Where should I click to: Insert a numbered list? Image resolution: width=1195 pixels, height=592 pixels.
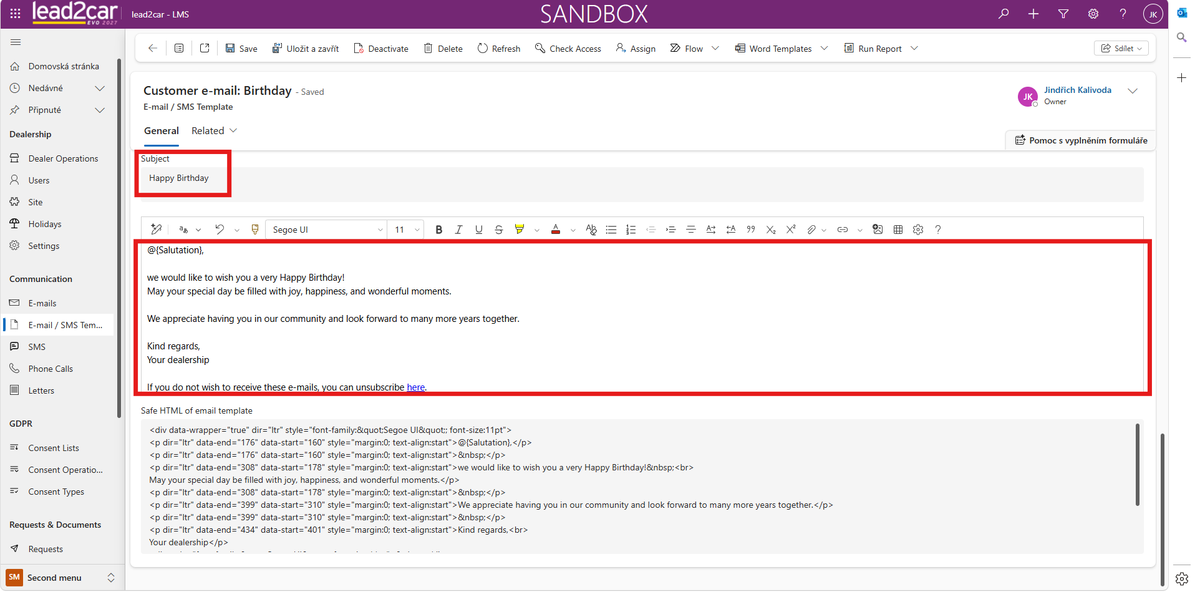point(631,230)
